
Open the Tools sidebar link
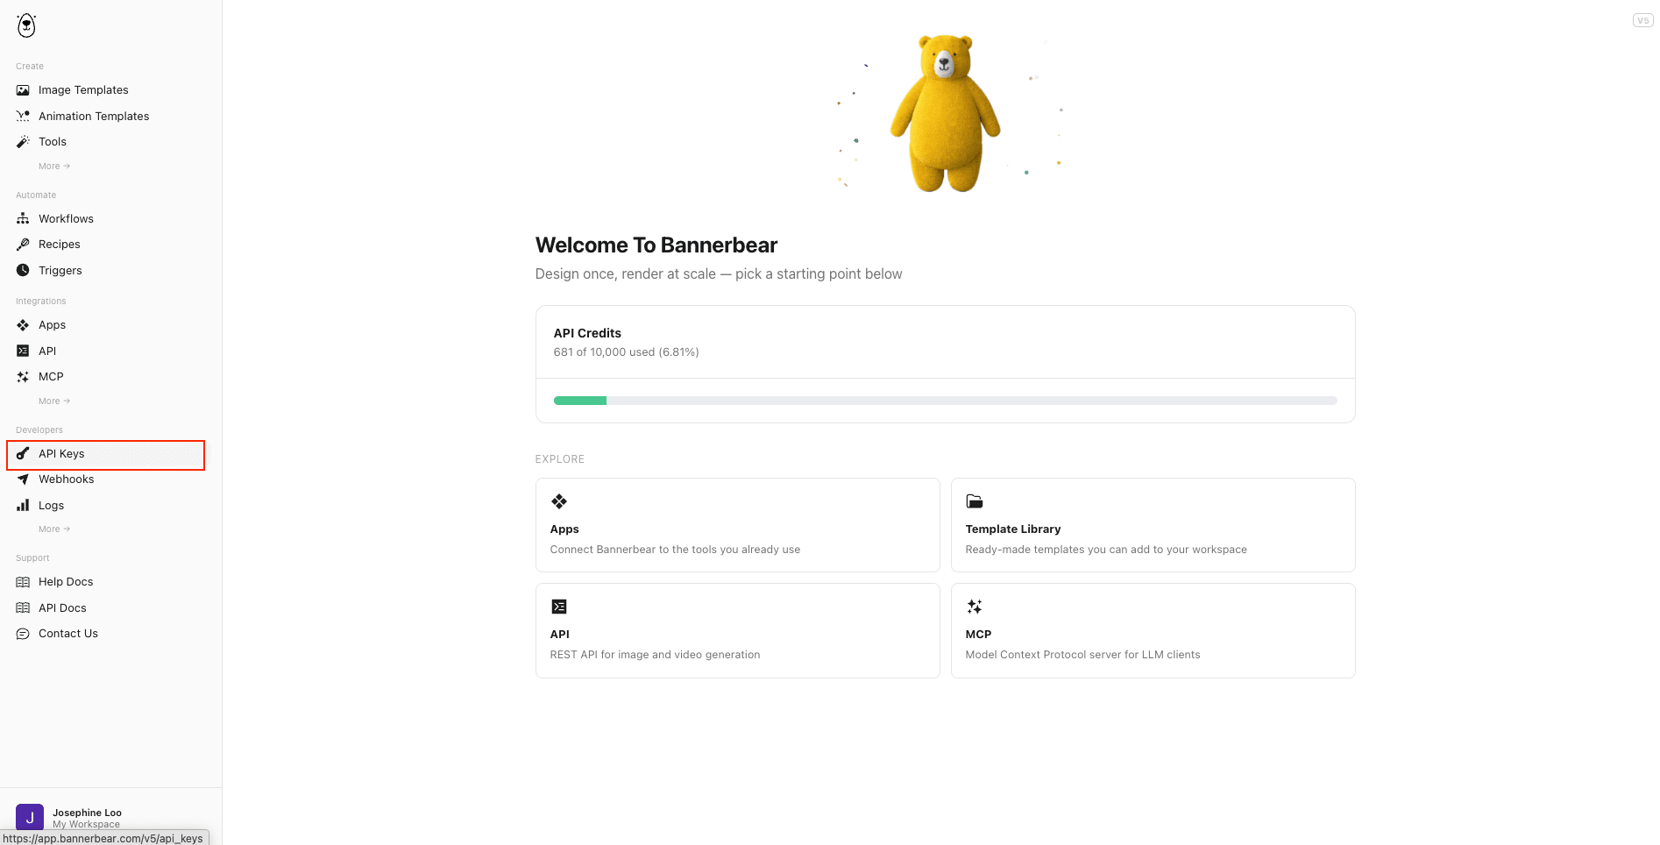53,141
